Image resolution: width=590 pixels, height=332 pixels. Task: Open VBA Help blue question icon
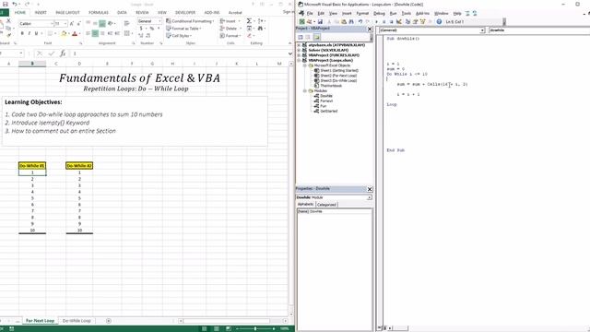point(439,22)
